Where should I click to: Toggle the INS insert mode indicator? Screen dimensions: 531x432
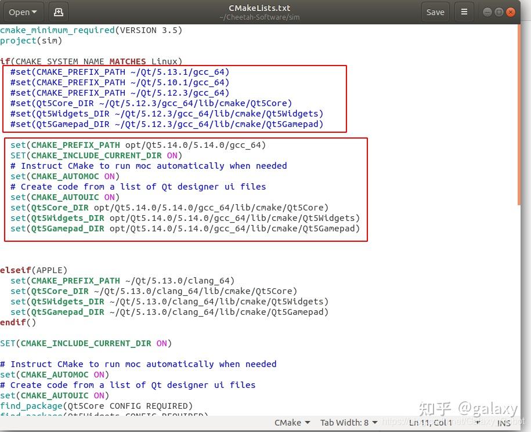click(x=504, y=423)
